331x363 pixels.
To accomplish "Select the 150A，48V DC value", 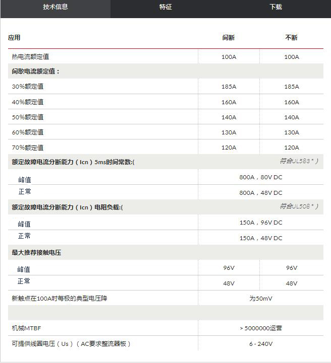I will (x=260, y=238).
